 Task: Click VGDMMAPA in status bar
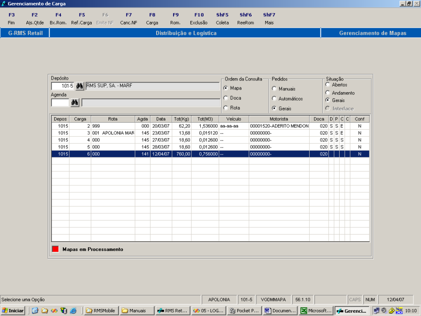pyautogui.click(x=273, y=300)
